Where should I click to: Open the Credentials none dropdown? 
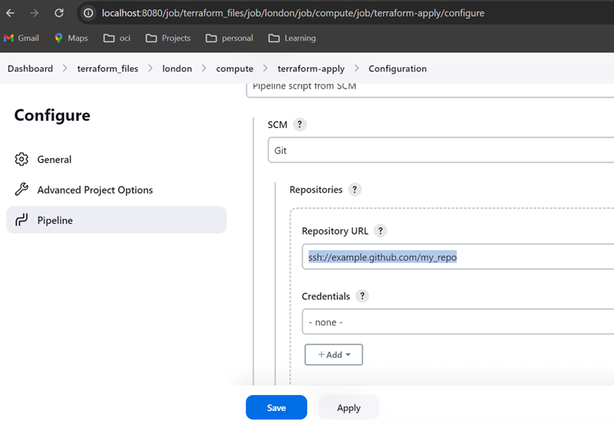pos(457,322)
